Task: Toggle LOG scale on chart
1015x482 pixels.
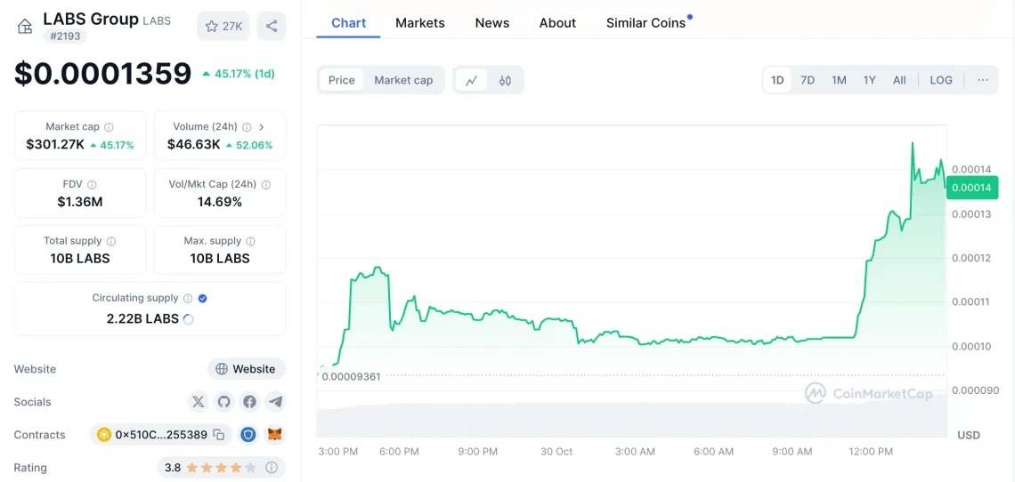Action: [x=940, y=80]
